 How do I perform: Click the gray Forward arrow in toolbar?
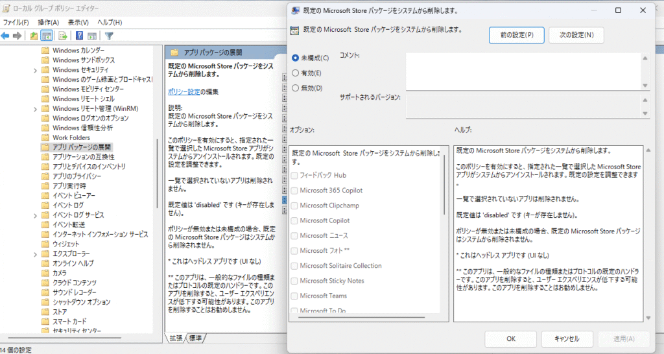(x=18, y=36)
